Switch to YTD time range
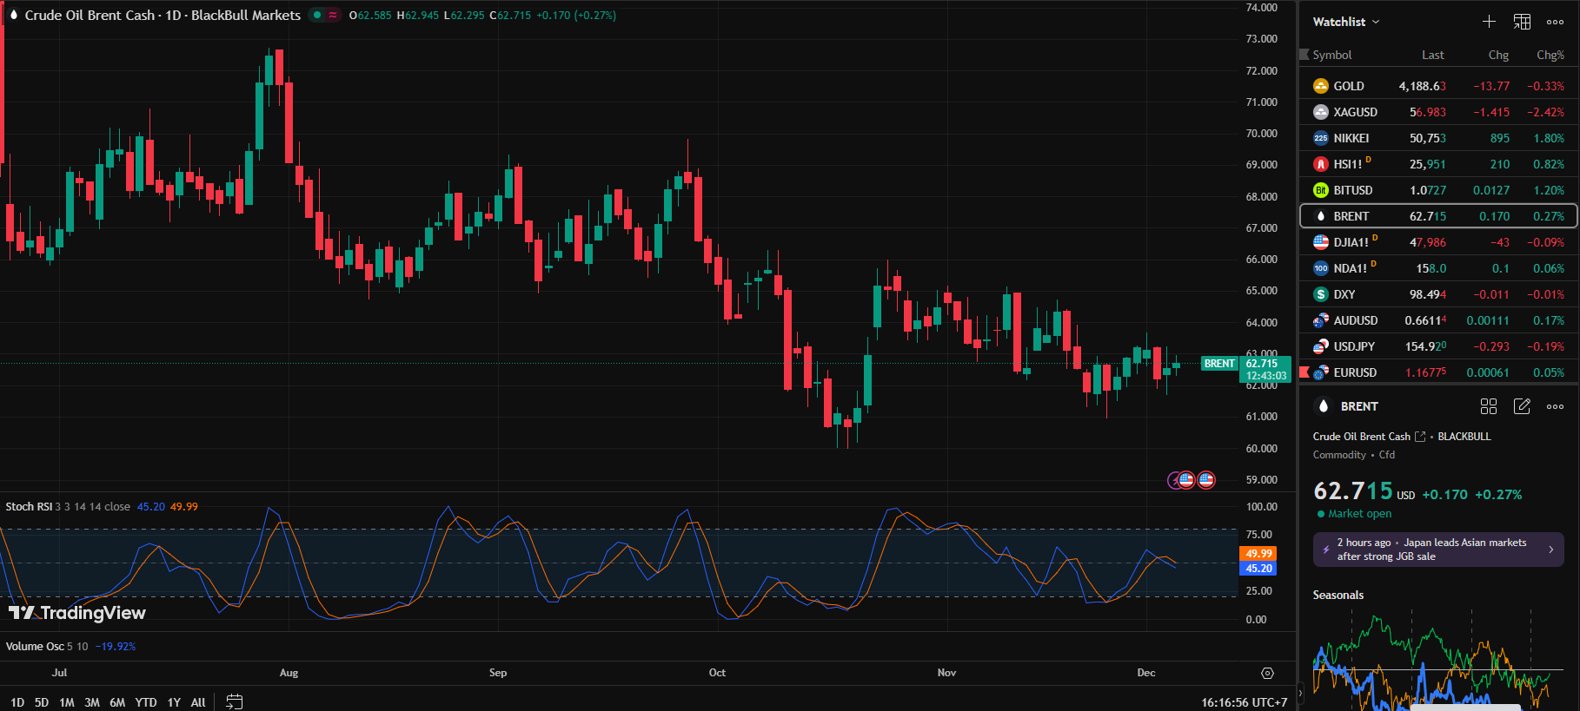Screen dimensions: 1580x711 click(146, 702)
